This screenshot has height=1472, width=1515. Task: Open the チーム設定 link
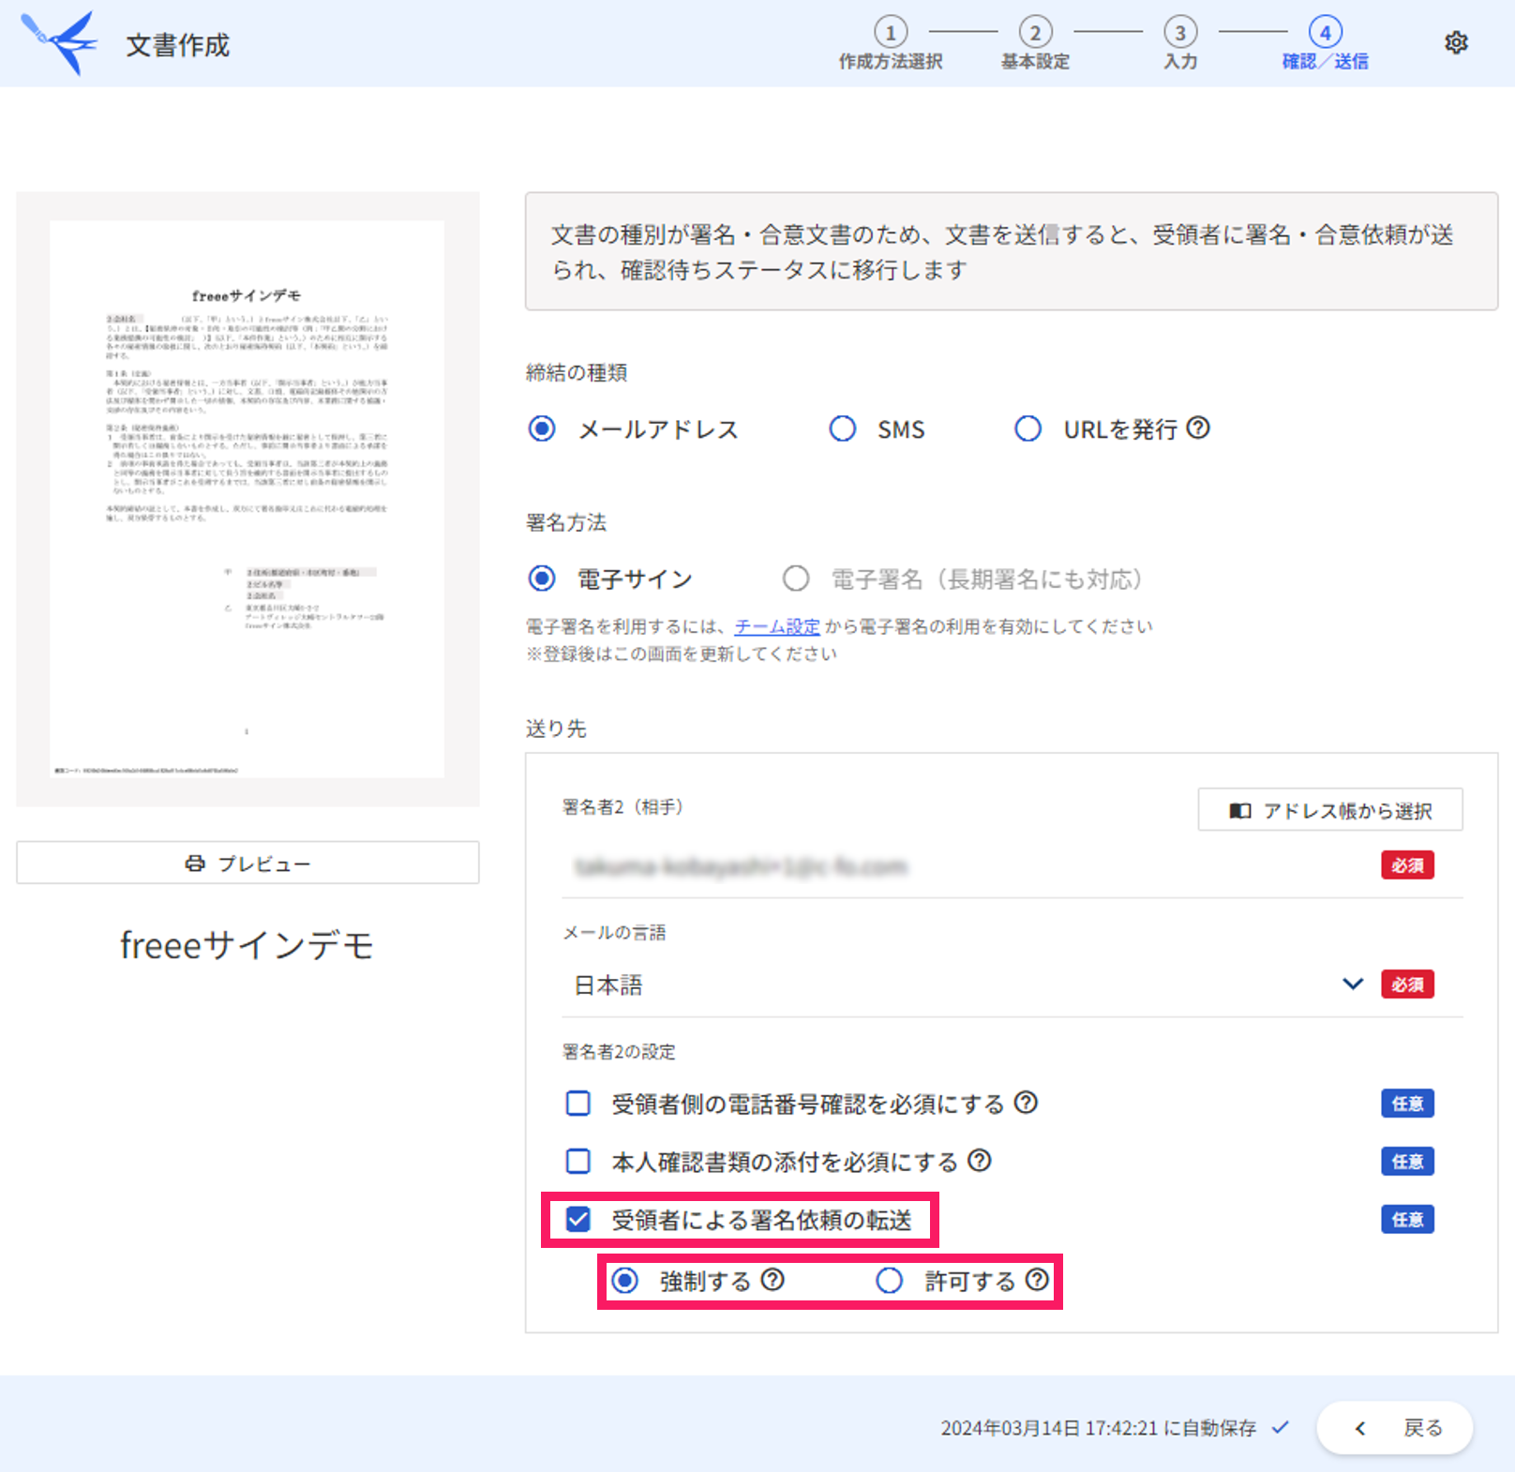pos(777,626)
